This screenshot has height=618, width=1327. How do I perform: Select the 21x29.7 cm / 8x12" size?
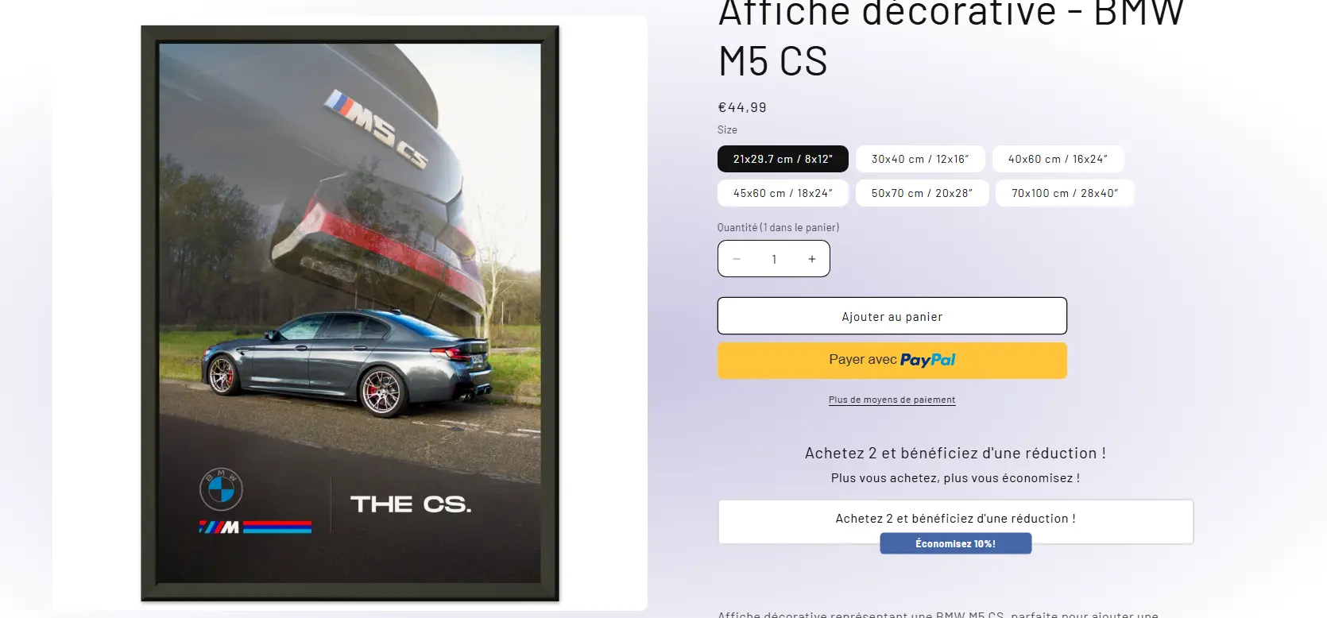783,159
